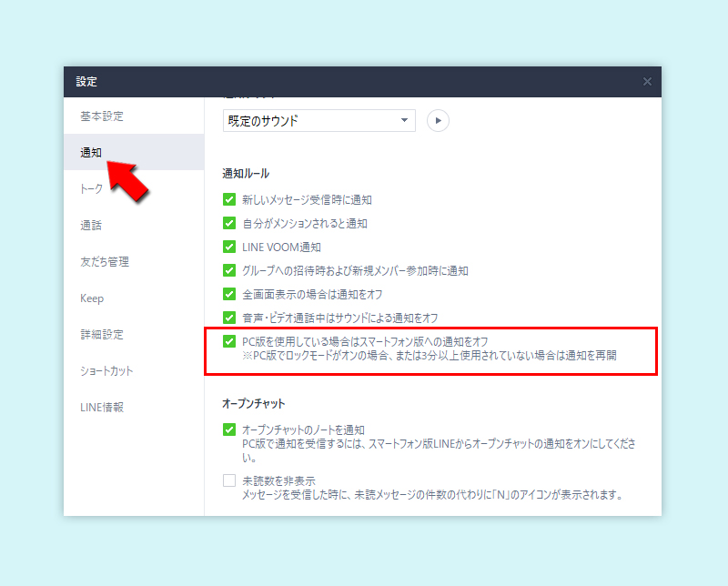
Task: Open the 通話 settings page
Action: tap(90, 225)
